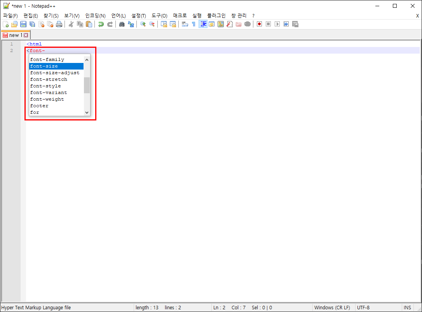Click UTF-8 encoding in status bar

pos(363,307)
